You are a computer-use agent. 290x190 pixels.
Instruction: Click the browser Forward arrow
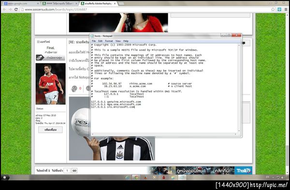point(10,10)
